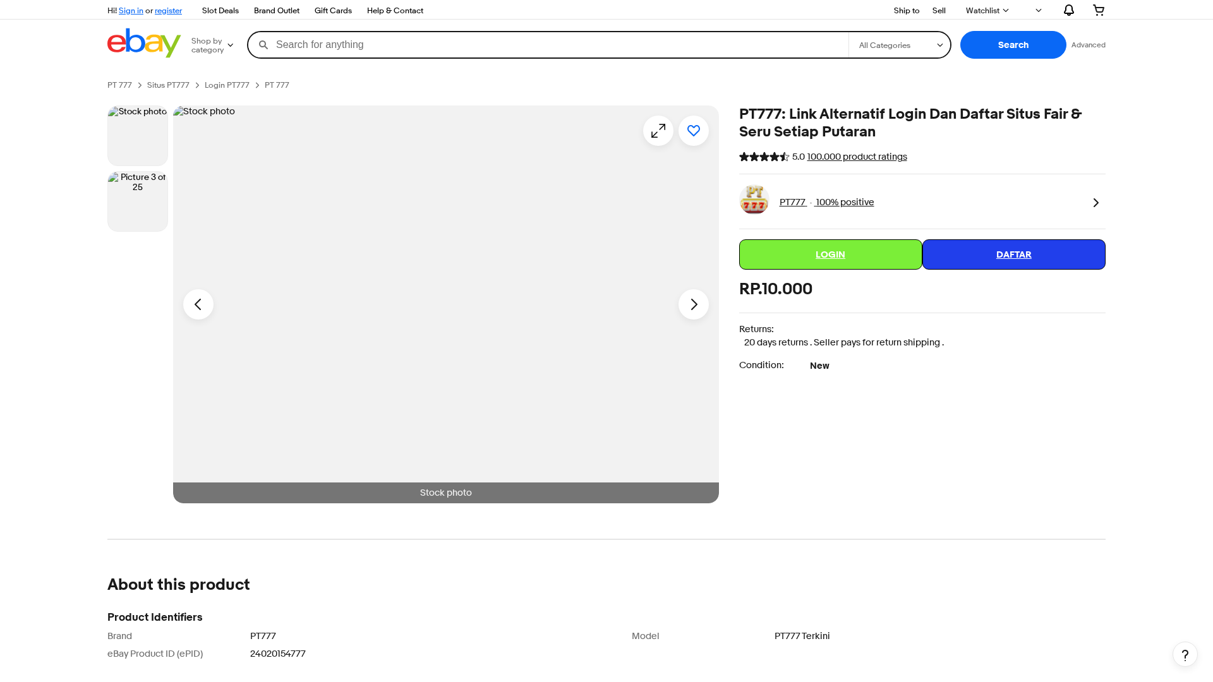Click the About this product heading
Image resolution: width=1213 pixels, height=682 pixels.
coord(179,585)
